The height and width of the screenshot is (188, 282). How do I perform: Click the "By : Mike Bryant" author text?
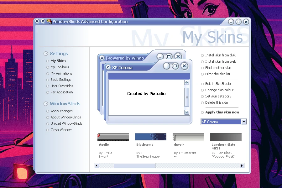point(106,155)
